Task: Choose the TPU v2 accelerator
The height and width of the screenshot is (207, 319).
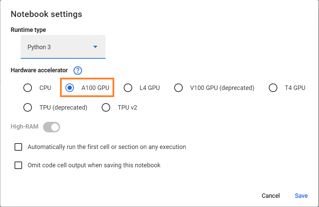Action: tap(106, 108)
